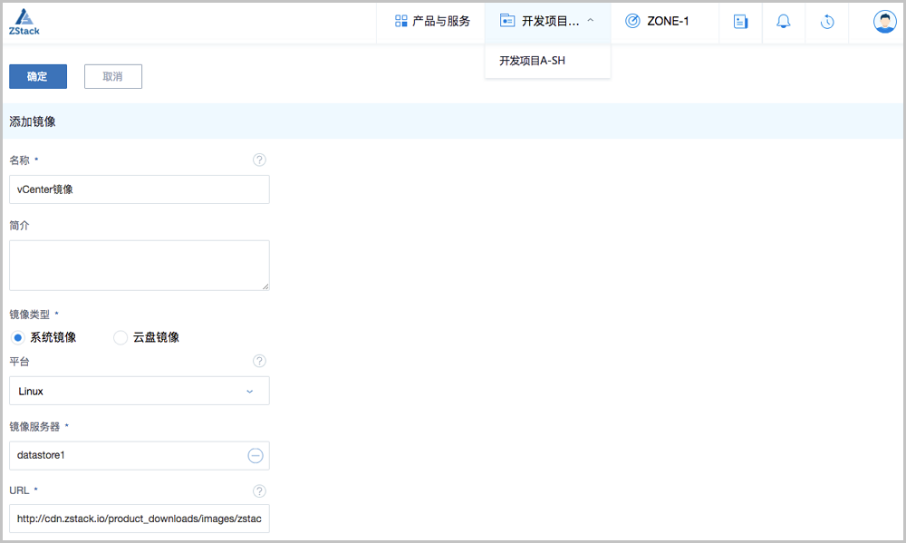
Task: Open the notification bell
Action: 784,22
